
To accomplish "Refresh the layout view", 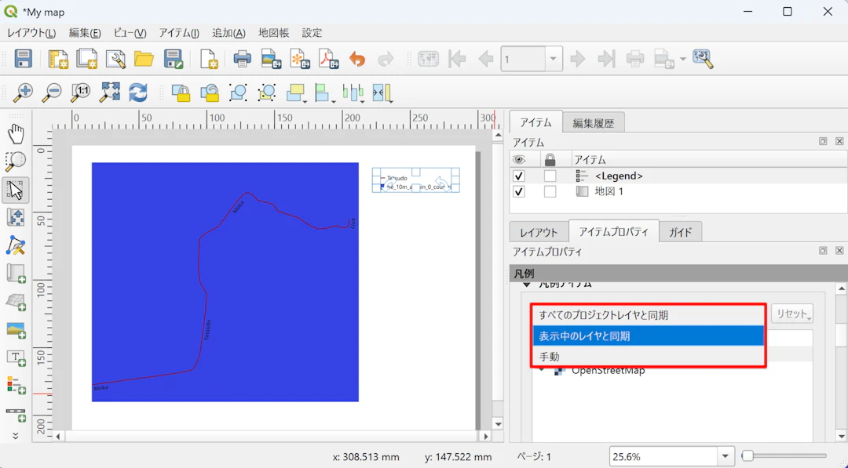I will (x=138, y=93).
